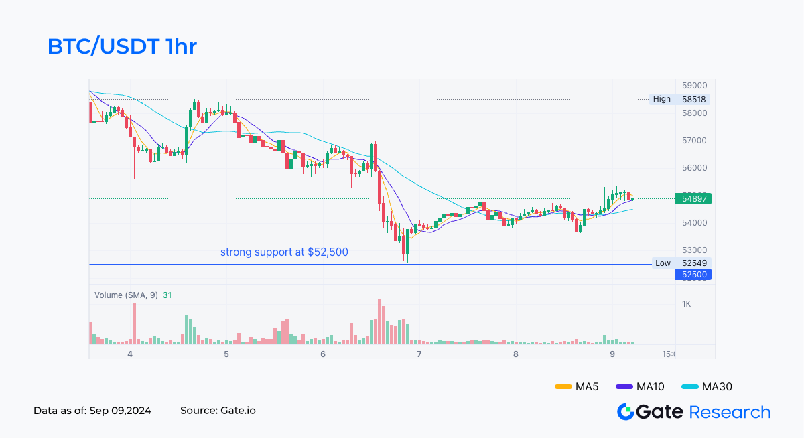Click the strong support at $52,500 annotation

click(284, 252)
